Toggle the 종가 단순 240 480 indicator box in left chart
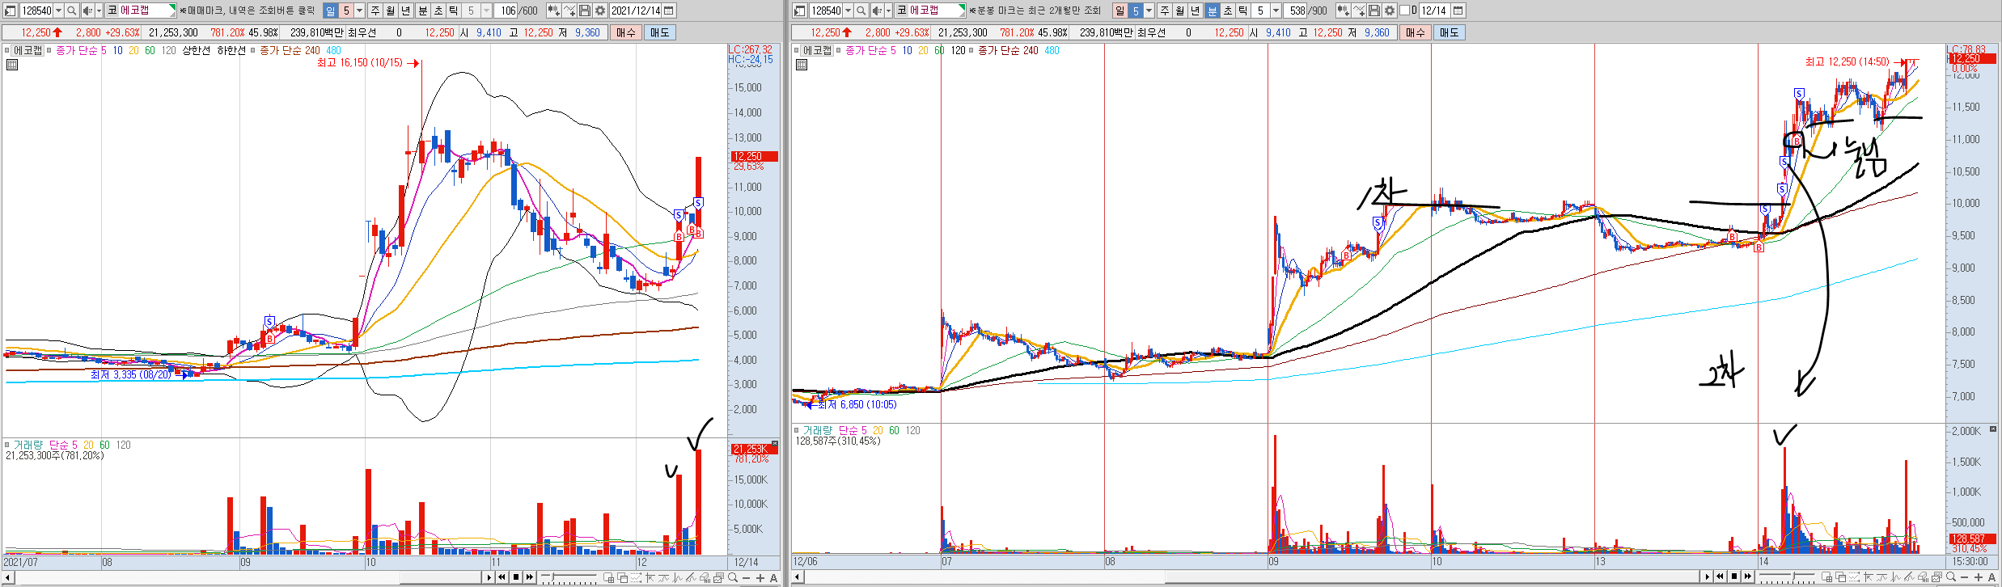This screenshot has height=587, width=2002. (252, 50)
